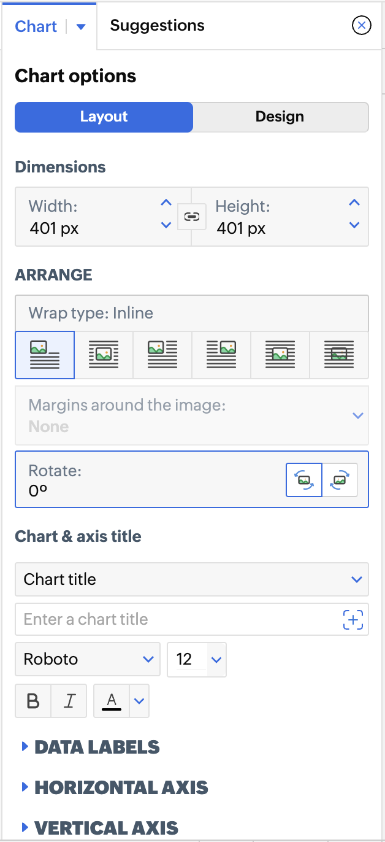This screenshot has height=842, width=385.
Task: Rotate chart counterclockwise
Action: point(305,480)
